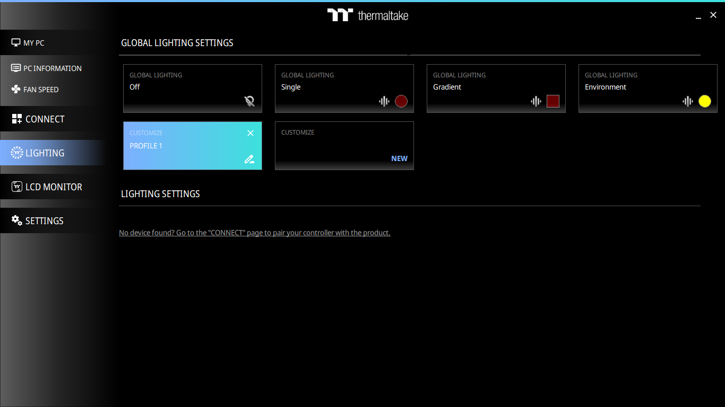Edit Profile 1 with the pencil icon

[x=249, y=158]
